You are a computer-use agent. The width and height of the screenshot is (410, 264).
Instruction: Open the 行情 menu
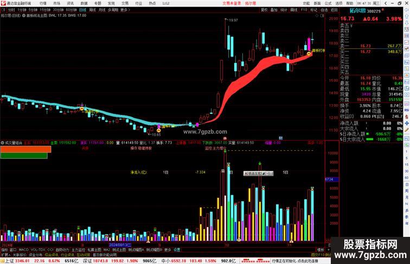[x=43, y=3]
